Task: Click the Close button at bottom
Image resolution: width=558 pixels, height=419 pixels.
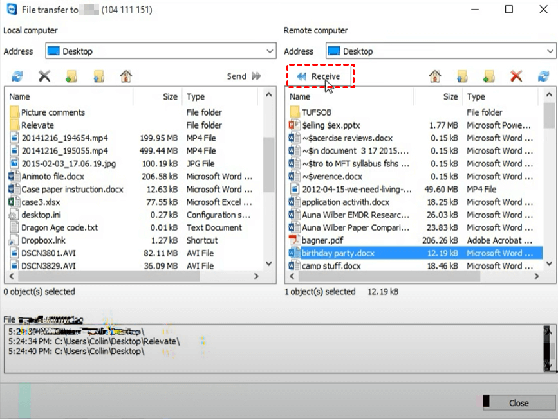Action: 518,403
